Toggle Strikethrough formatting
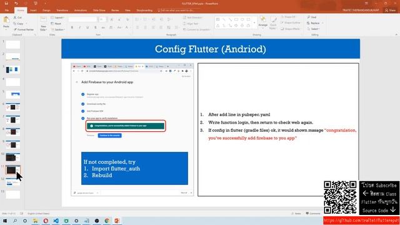 tap(103, 27)
